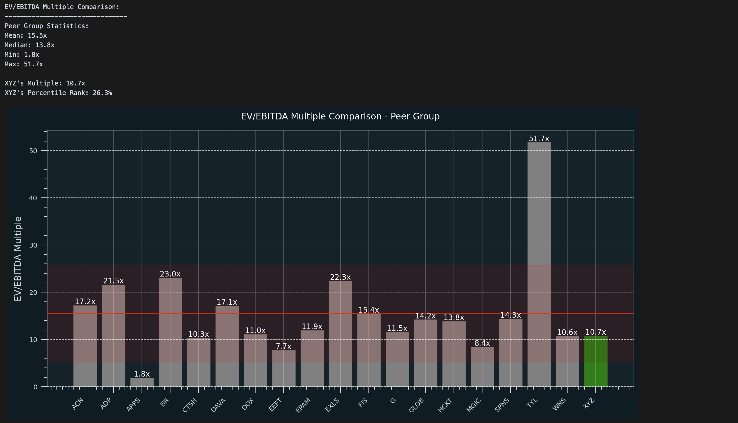Click the ACN x-axis tick label

[x=78, y=404]
